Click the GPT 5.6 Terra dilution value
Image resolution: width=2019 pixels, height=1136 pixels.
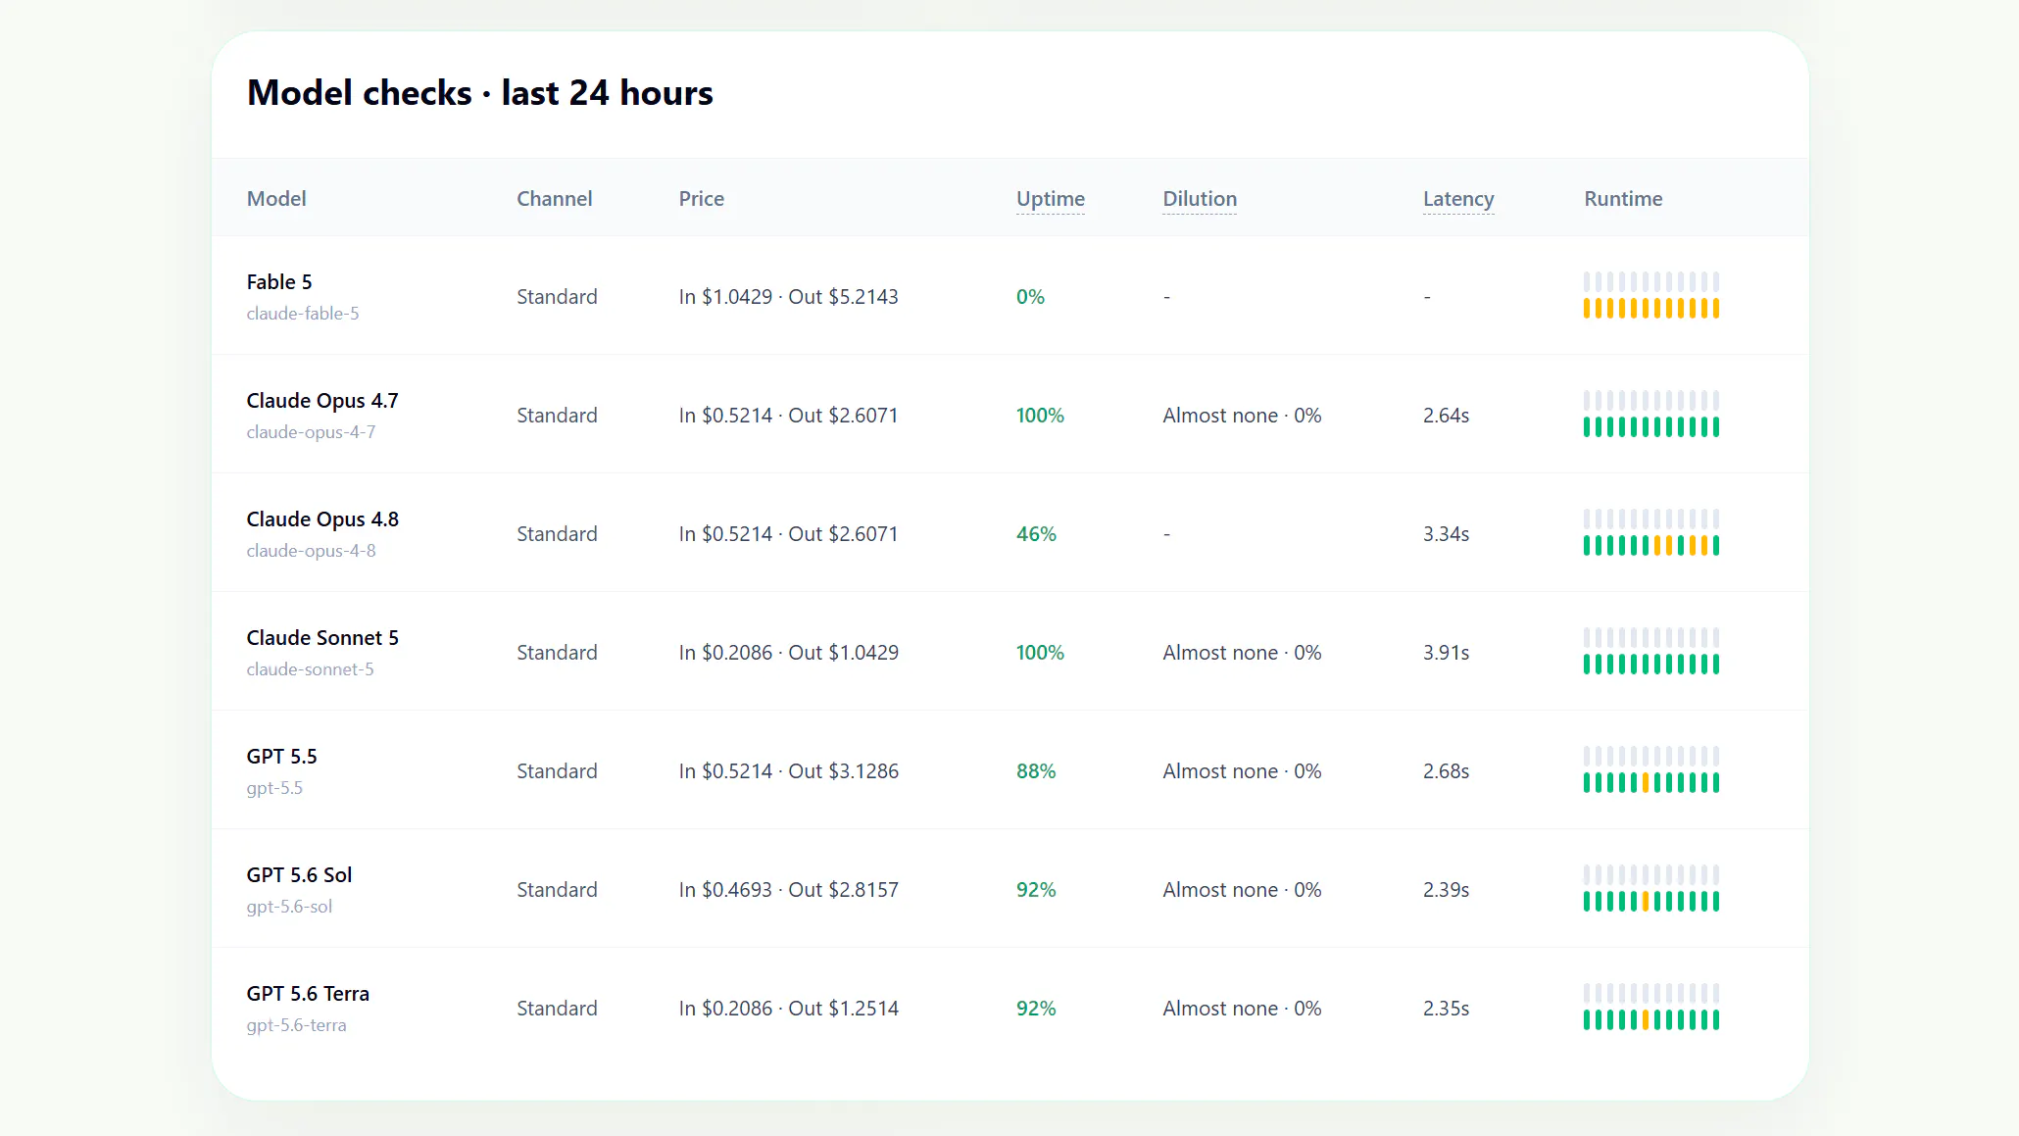(x=1242, y=1009)
